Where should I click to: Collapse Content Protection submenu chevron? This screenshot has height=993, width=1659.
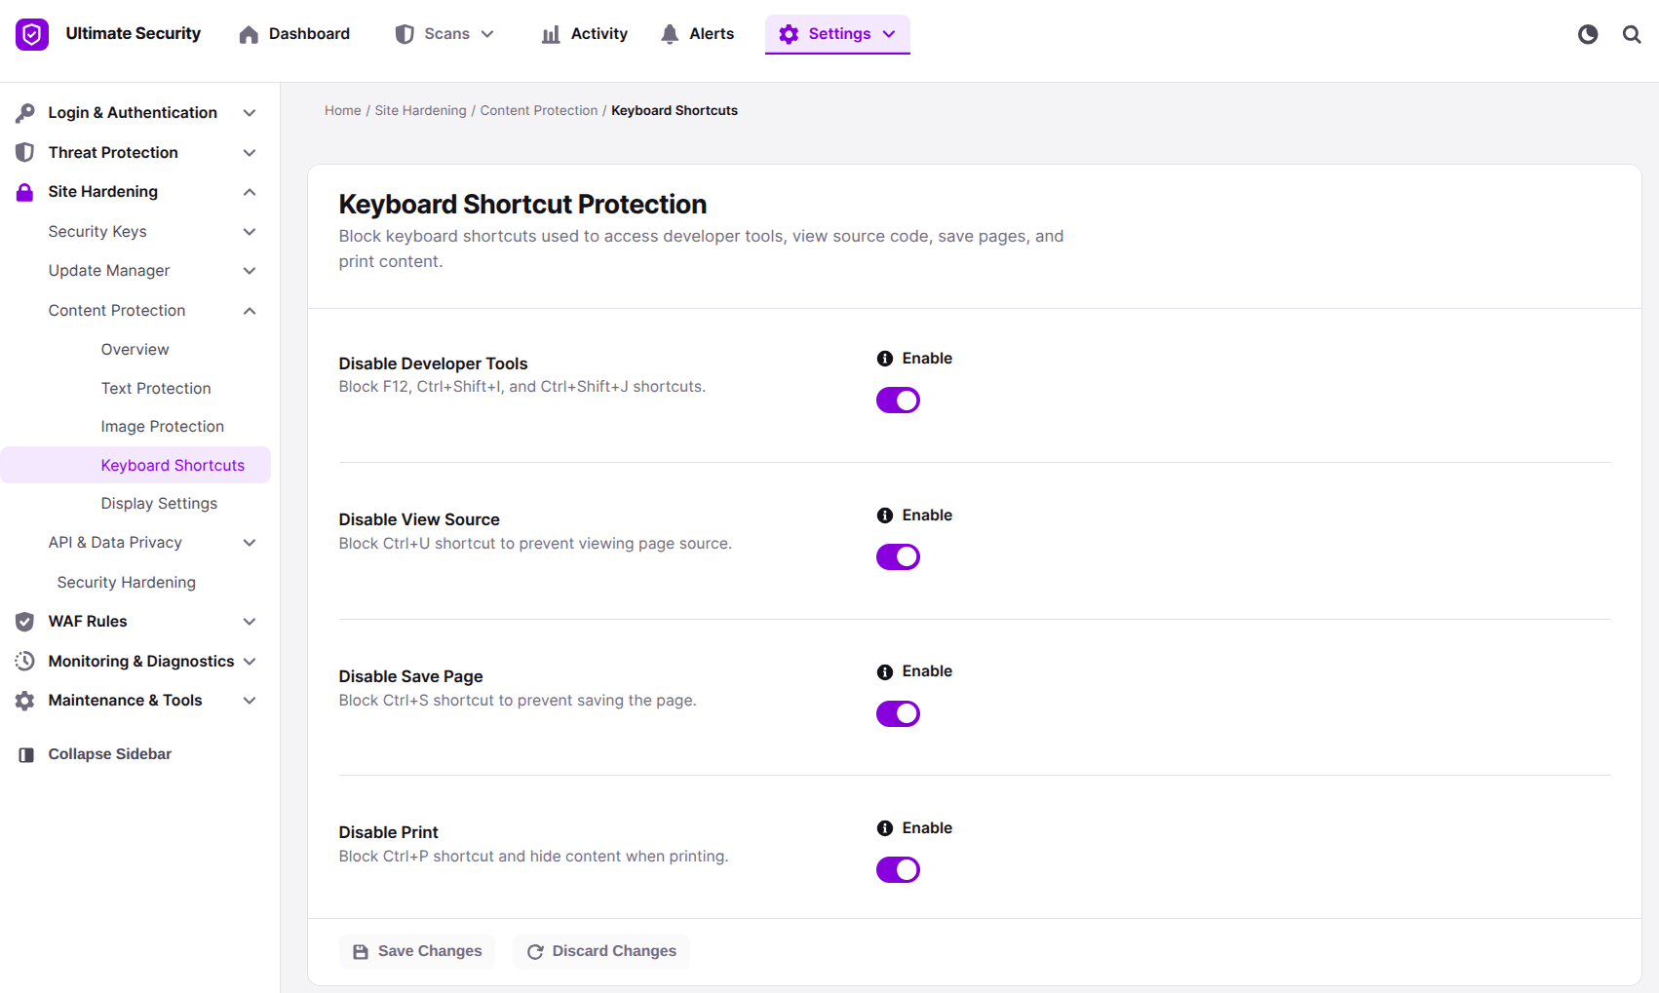[x=250, y=311]
